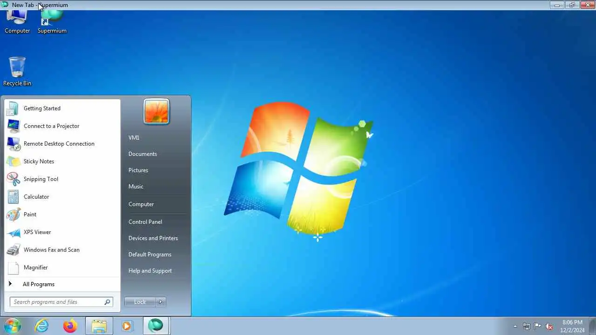Viewport: 596px width, 335px height.
Task: Click the Sticky Notes label text
Action: pos(39,161)
